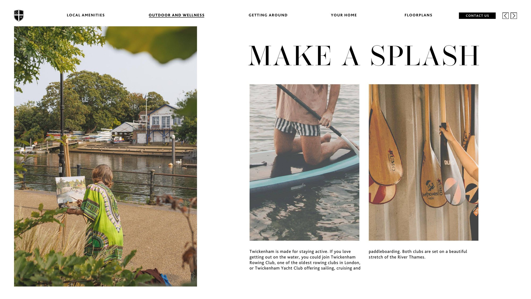Open the riverside painter photo

tap(105, 156)
